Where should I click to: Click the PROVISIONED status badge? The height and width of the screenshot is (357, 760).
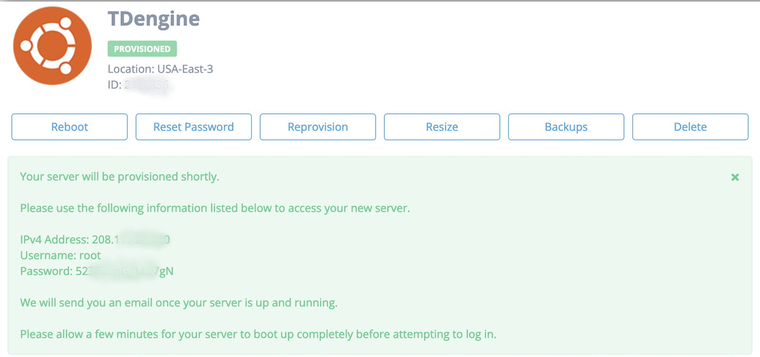tap(142, 49)
